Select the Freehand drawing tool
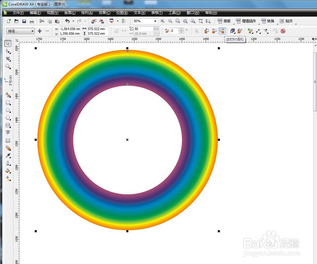 point(8,81)
